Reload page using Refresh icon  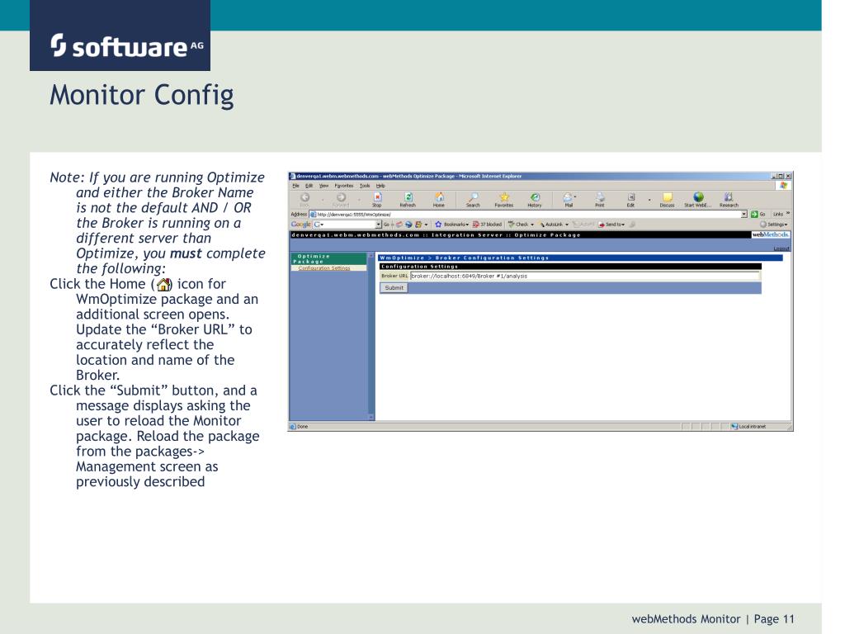[408, 199]
